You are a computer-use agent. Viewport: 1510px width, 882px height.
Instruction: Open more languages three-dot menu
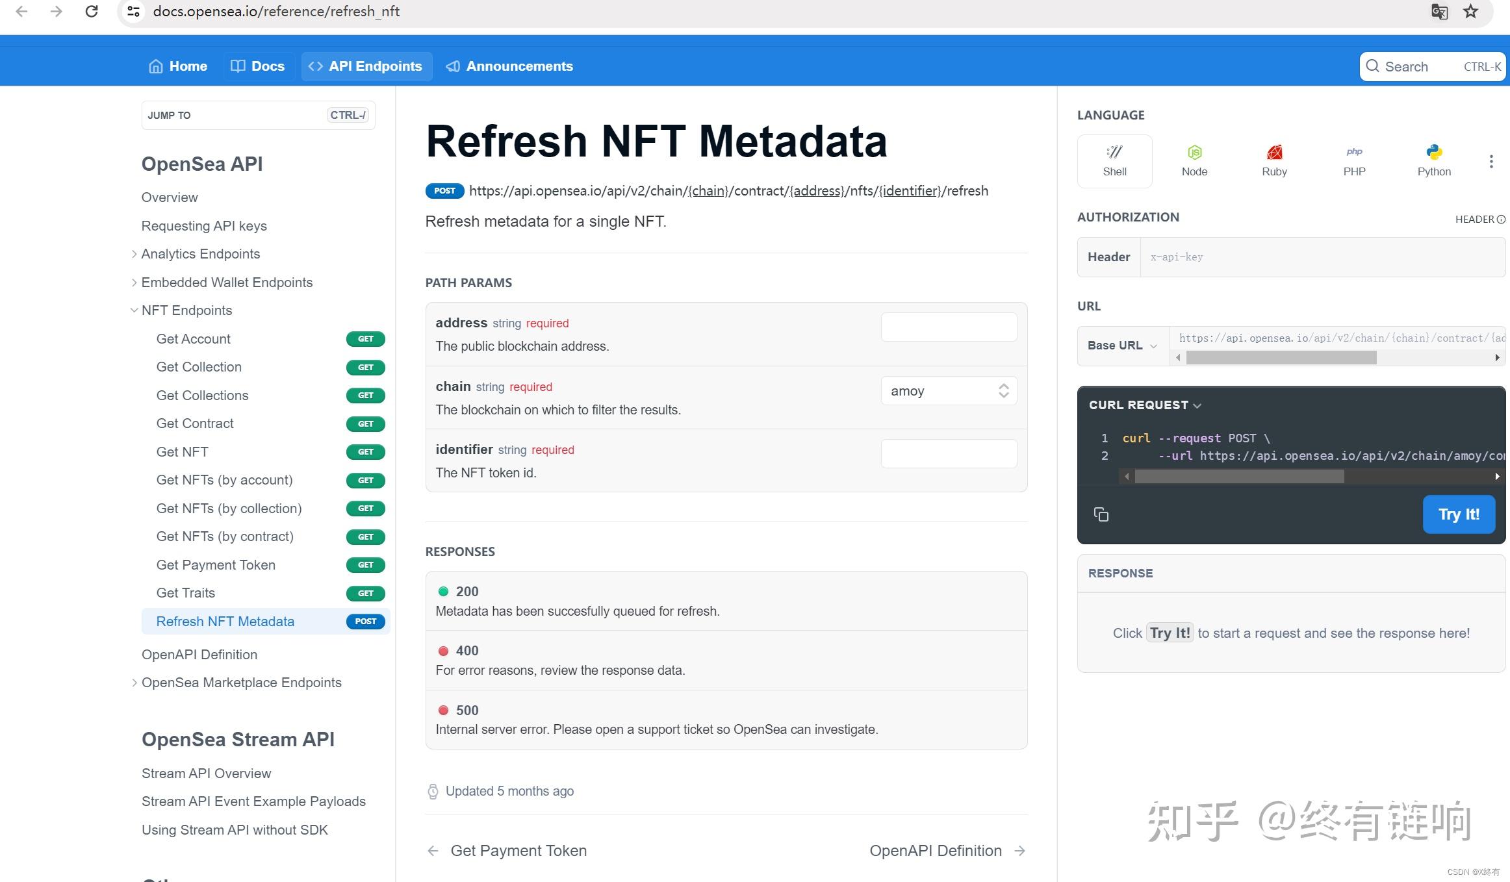pyautogui.click(x=1491, y=161)
